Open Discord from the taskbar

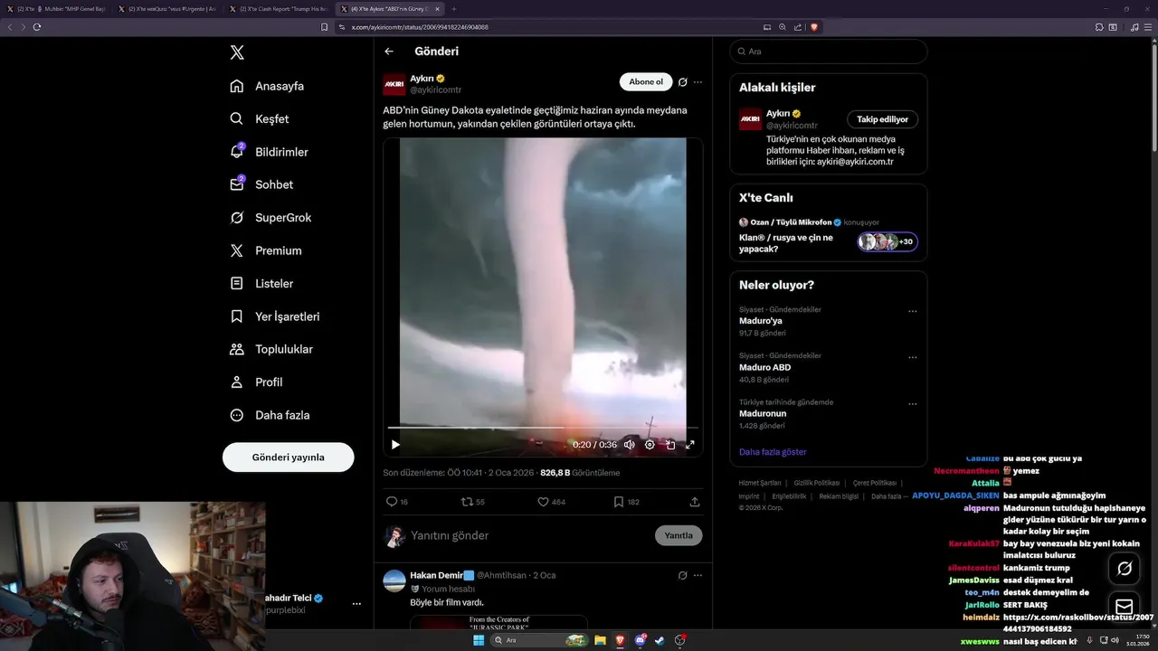pos(641,640)
